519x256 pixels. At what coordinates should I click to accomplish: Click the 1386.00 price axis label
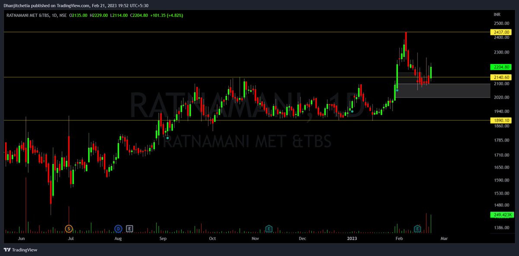500,228
